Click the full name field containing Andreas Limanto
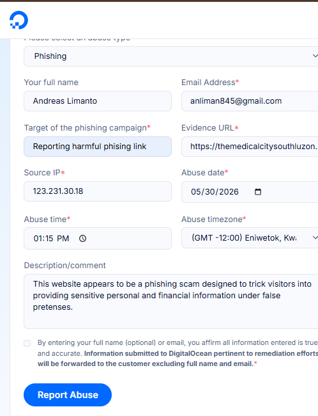The height and width of the screenshot is (416, 318). click(98, 101)
